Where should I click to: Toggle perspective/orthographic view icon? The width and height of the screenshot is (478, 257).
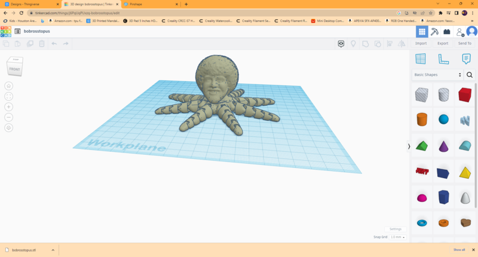tap(8, 128)
